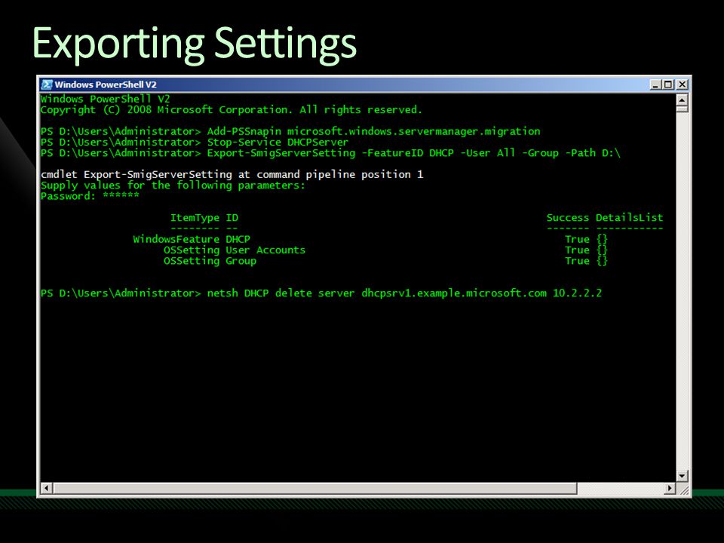Click the 'netsh DHCP delete server' command
This screenshot has width=724, height=543.
[281, 293]
